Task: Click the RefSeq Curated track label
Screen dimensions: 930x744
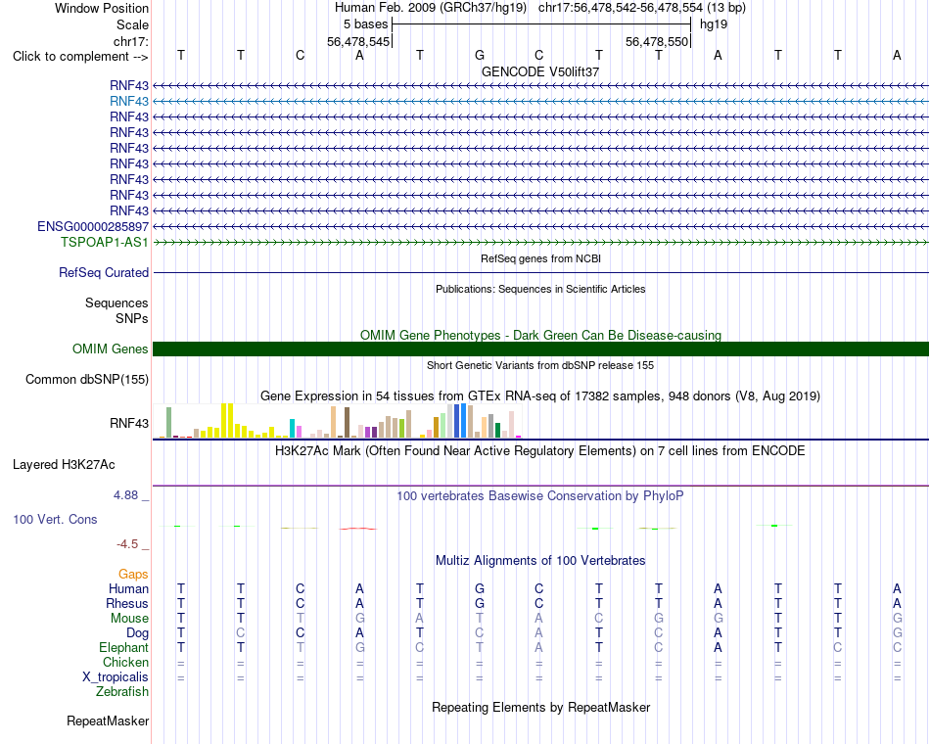Action: (x=103, y=273)
